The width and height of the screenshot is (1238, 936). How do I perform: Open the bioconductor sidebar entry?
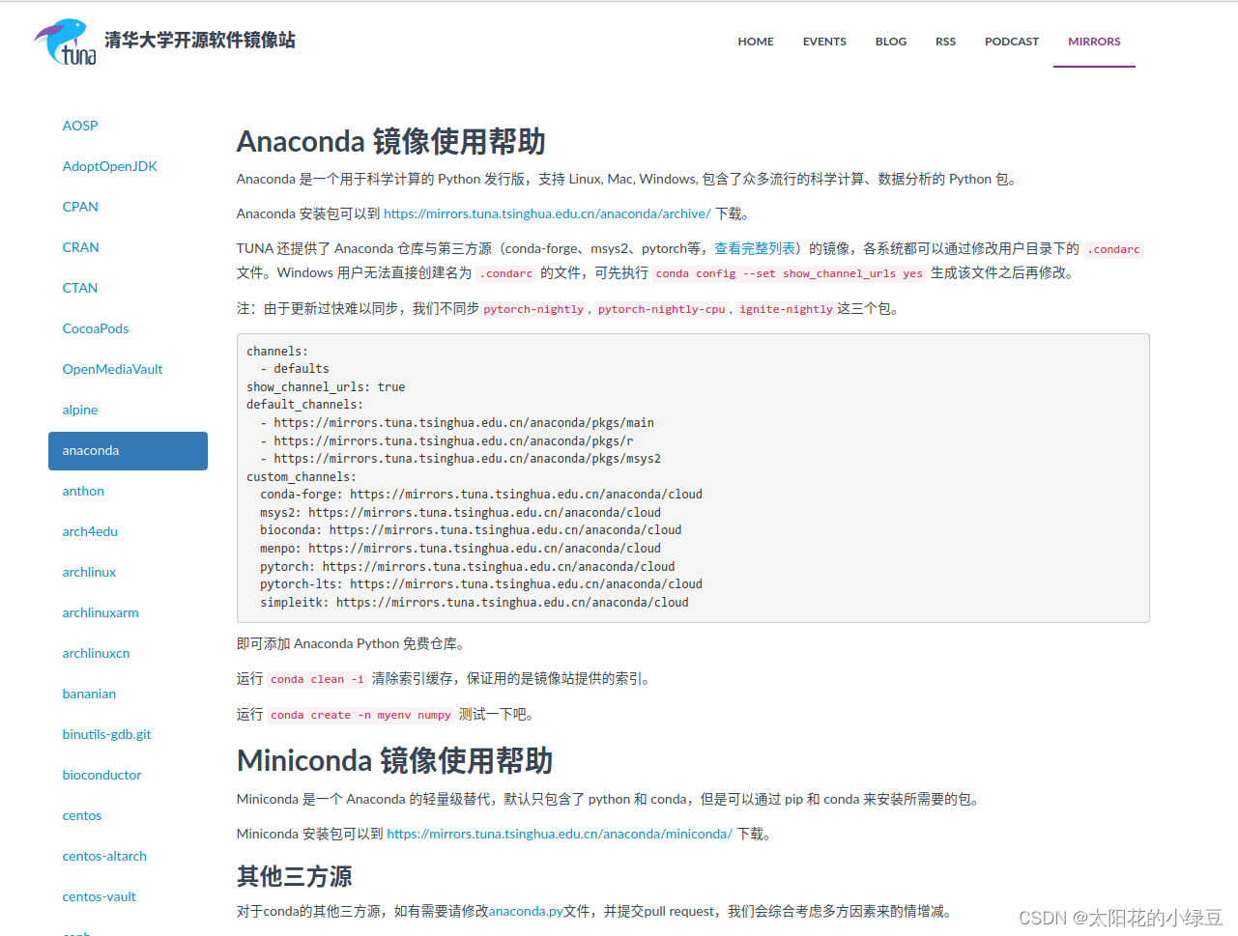(101, 775)
